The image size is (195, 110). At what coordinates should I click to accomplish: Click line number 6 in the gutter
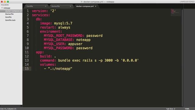(x=28, y=31)
